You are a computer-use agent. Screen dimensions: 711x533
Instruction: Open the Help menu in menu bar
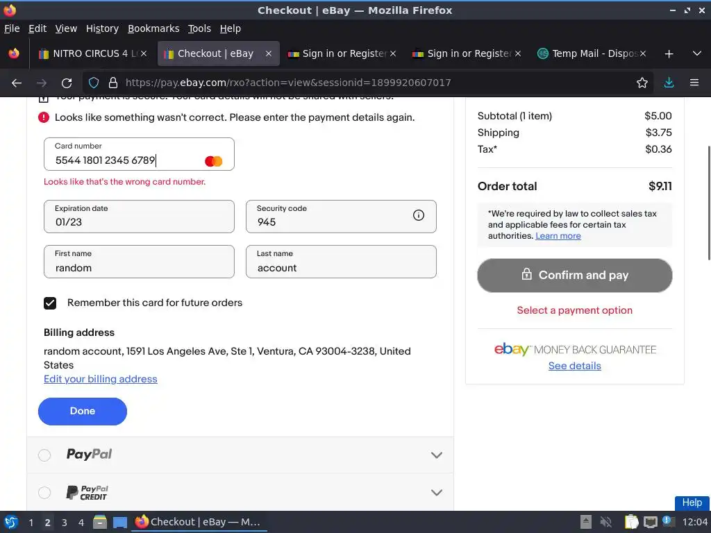(230, 28)
